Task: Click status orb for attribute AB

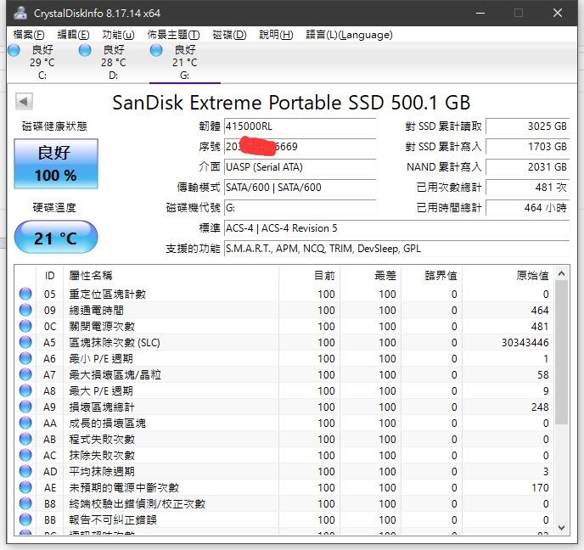Action: tap(25, 439)
